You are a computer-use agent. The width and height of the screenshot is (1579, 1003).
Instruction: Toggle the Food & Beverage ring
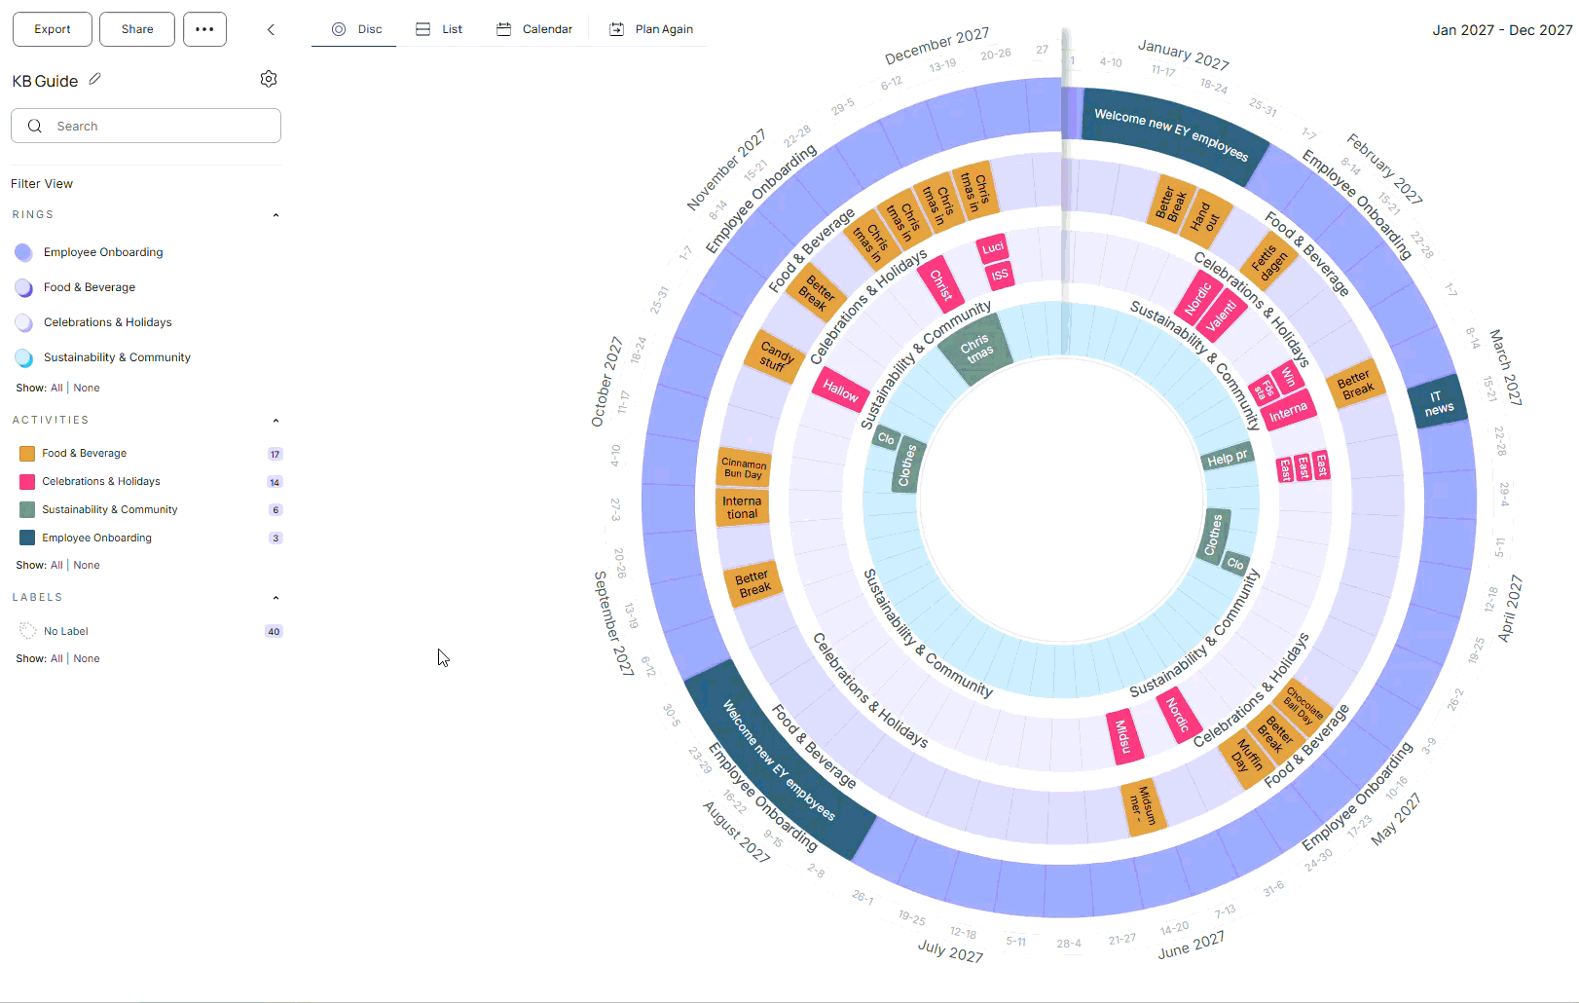(24, 287)
